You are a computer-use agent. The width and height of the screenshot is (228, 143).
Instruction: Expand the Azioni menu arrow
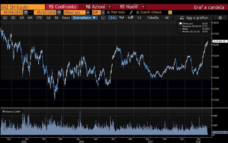click(x=110, y=7)
